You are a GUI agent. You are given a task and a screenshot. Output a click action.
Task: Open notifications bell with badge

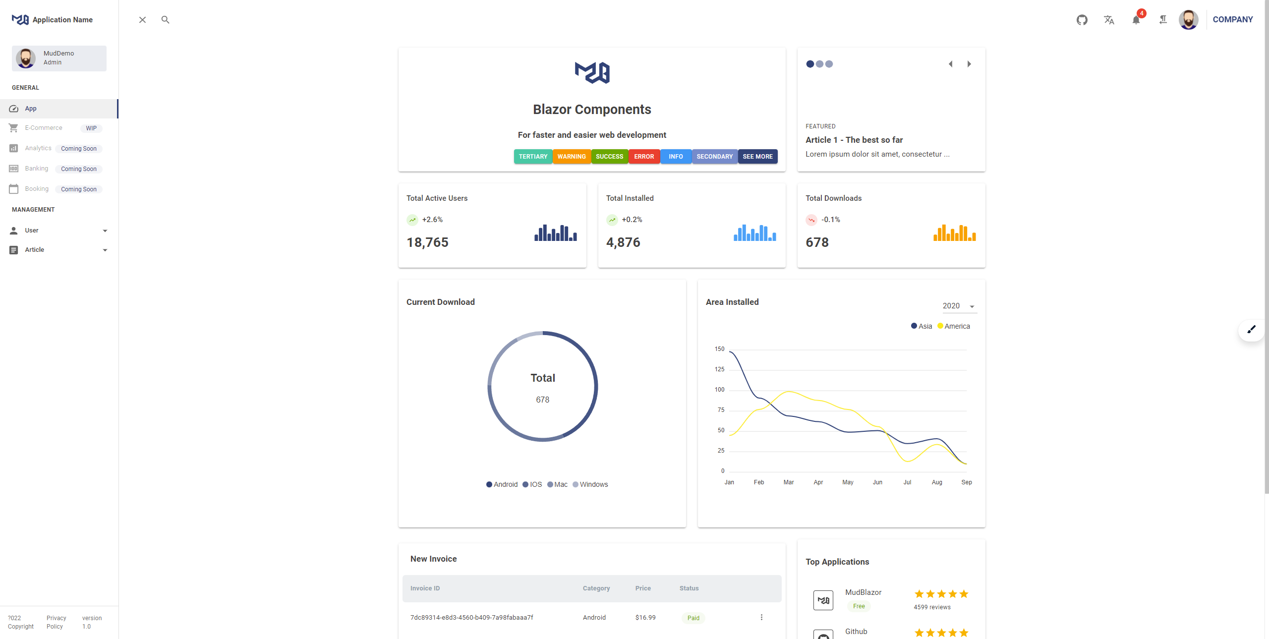point(1136,20)
